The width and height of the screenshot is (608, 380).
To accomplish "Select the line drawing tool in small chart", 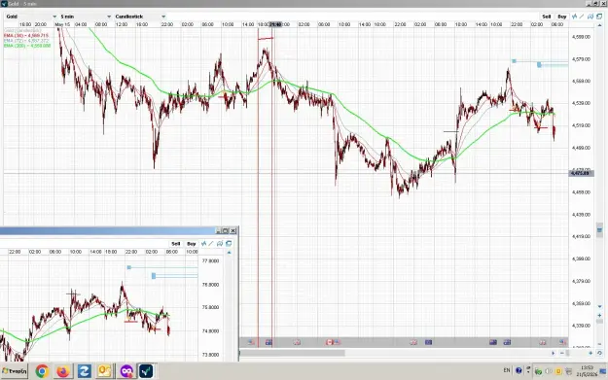I will pos(211,244).
